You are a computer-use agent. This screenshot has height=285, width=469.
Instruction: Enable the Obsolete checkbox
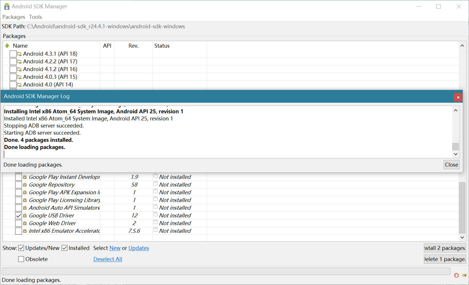coord(21,259)
